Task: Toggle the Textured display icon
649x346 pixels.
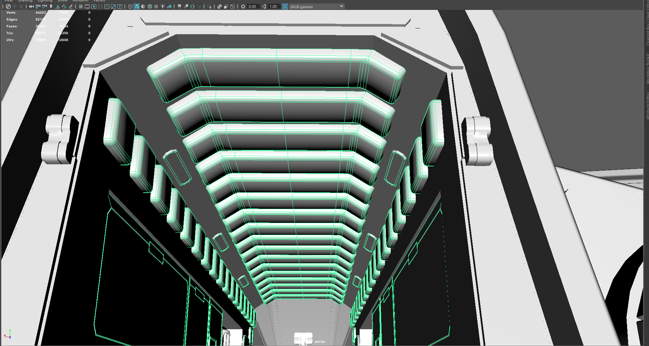Action: (x=156, y=7)
